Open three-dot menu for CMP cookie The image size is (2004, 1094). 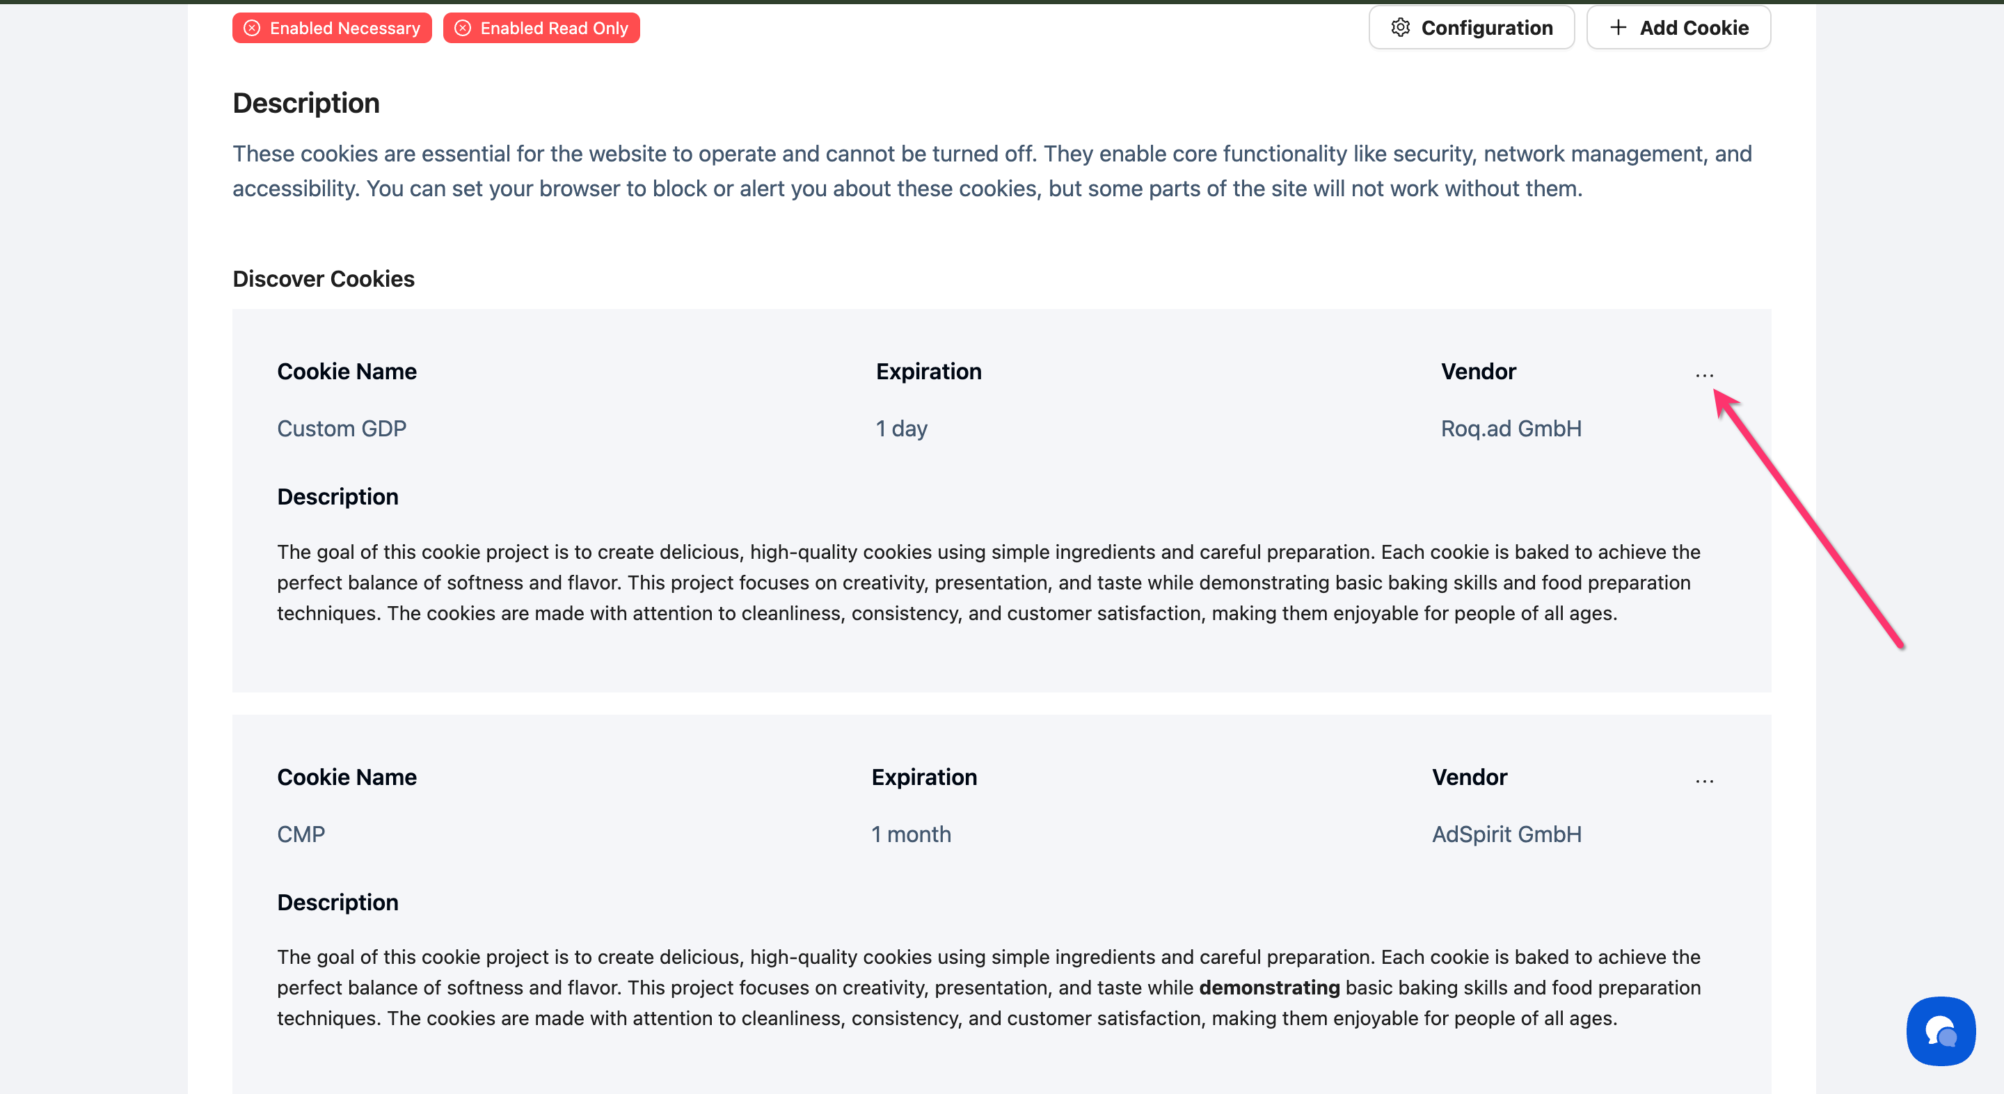click(x=1703, y=780)
